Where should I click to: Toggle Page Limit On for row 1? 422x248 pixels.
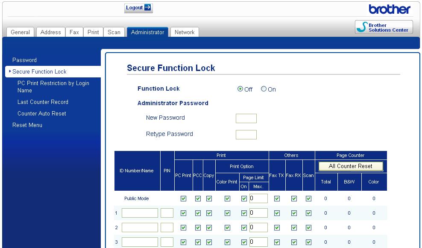pyautogui.click(x=244, y=213)
